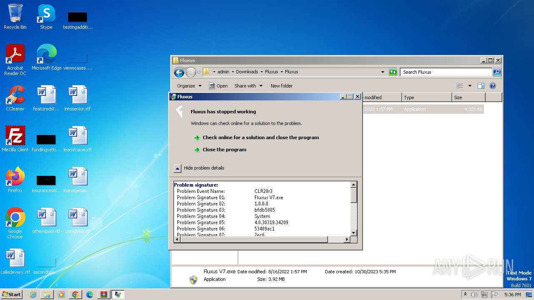Click the Open toolbar button
The height and width of the screenshot is (300, 534).
point(218,86)
